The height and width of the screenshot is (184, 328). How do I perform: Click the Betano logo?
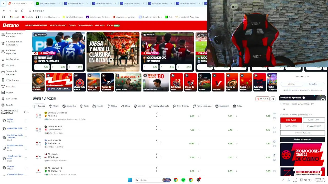[11, 25]
